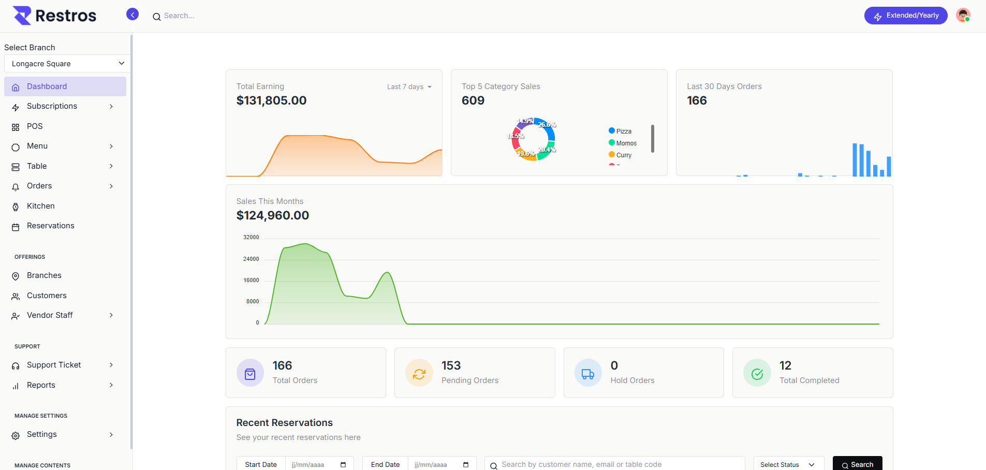The image size is (986, 470).
Task: Open Customers in the sidebar
Action: click(47, 296)
